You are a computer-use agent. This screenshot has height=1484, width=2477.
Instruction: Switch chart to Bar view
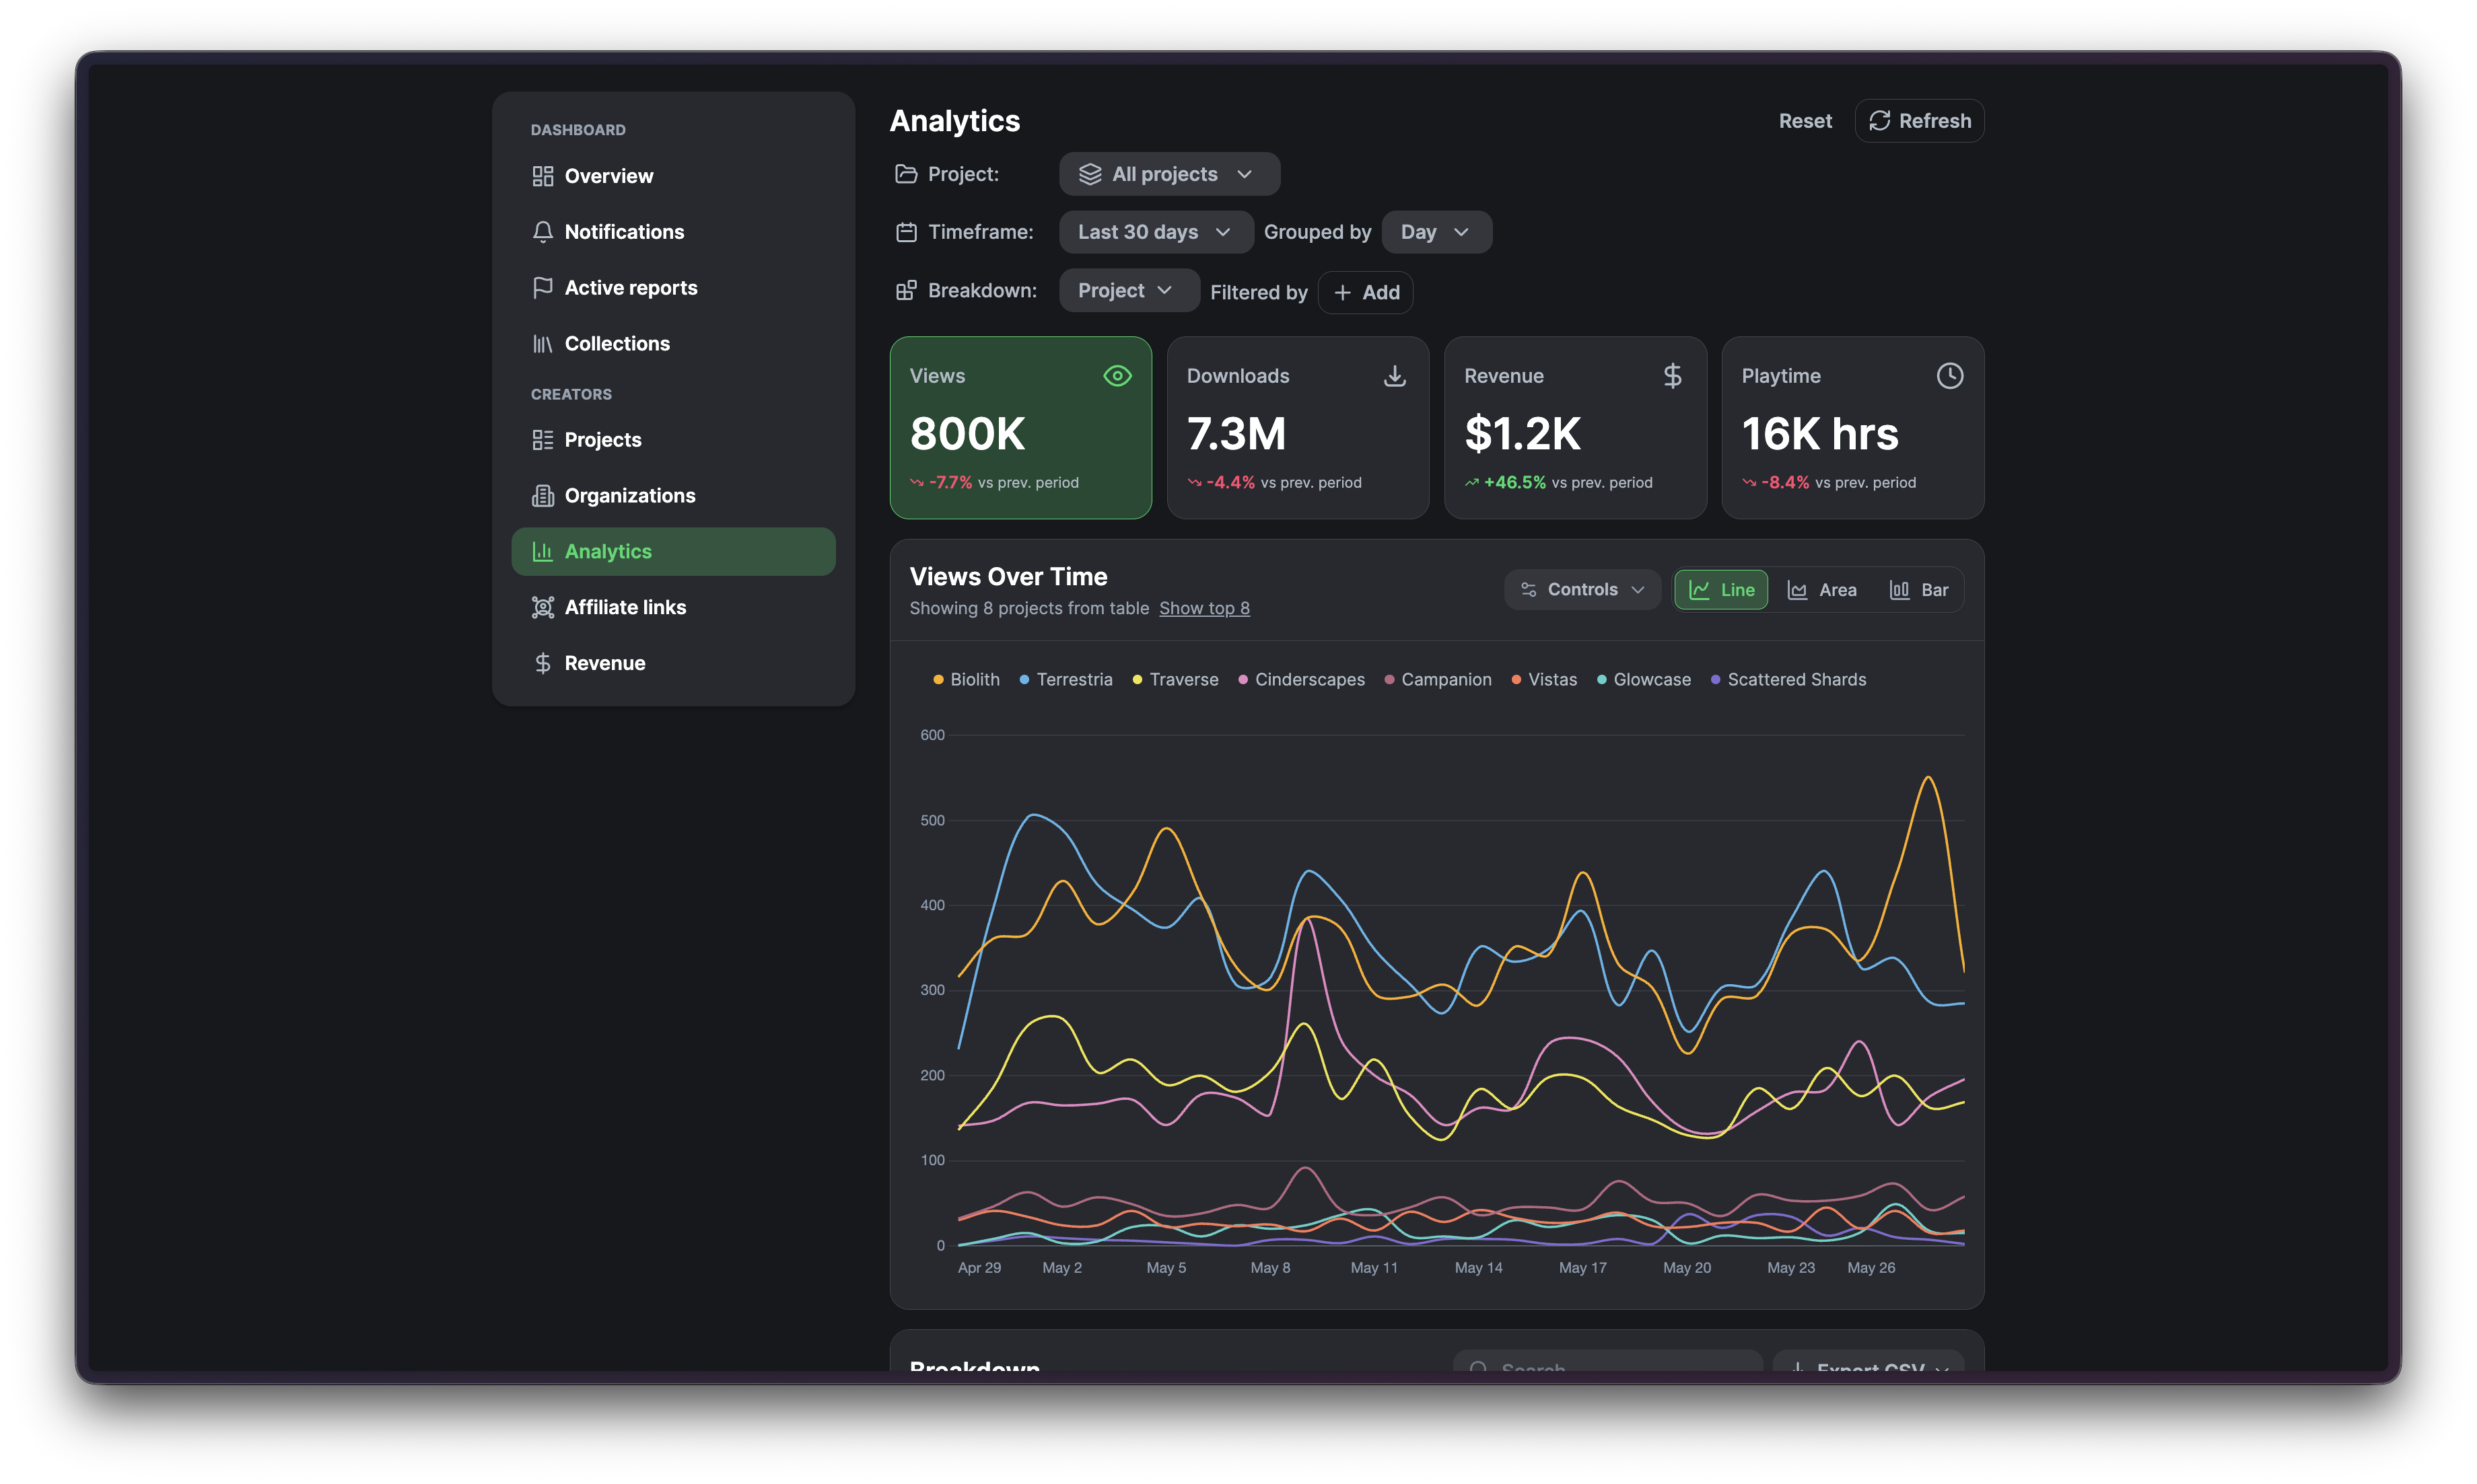pos(1918,590)
